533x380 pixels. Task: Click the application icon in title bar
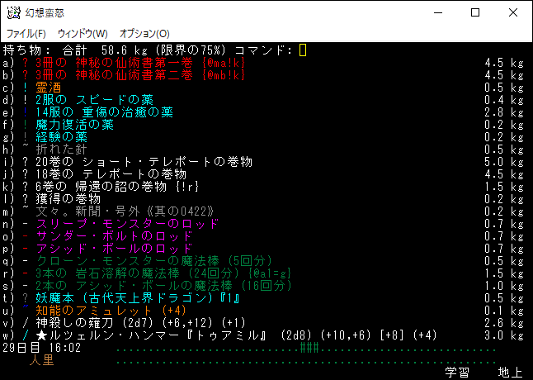pyautogui.click(x=12, y=12)
